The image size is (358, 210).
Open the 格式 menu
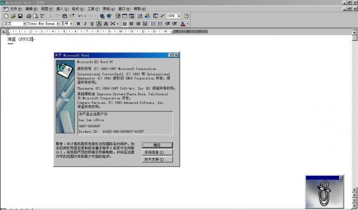pos(78,9)
